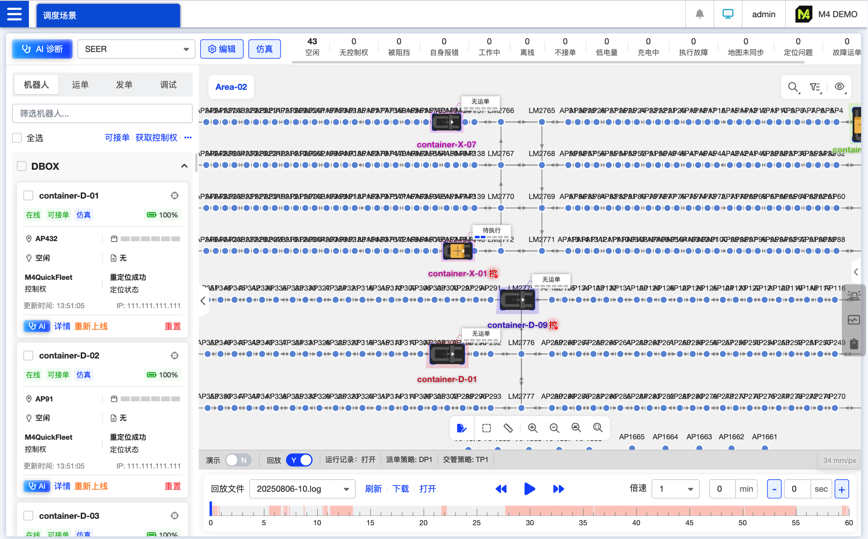The width and height of the screenshot is (868, 539).
Task: Toggle map visibility eye icon
Action: 839,87
